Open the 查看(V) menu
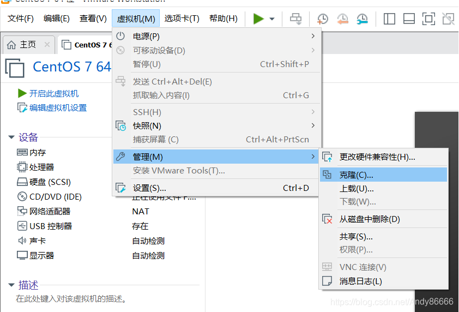Image resolution: width=459 pixels, height=312 pixels. [93, 19]
